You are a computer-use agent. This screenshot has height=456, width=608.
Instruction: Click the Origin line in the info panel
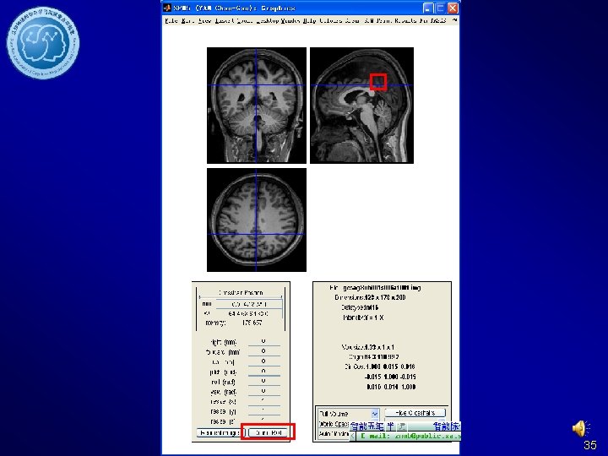(x=374, y=356)
